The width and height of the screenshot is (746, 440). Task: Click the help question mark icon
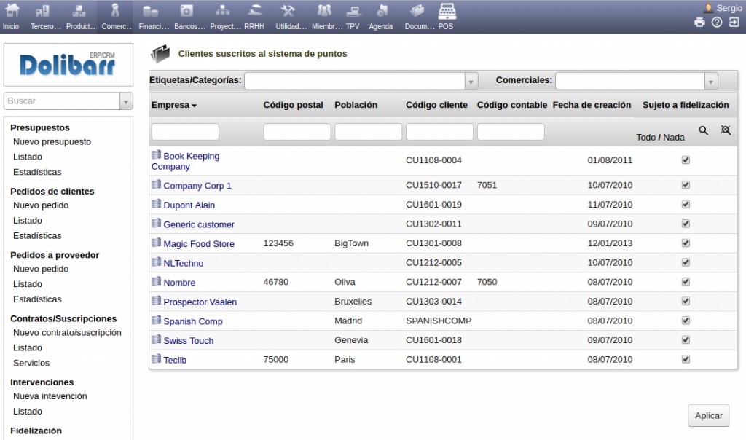717,23
